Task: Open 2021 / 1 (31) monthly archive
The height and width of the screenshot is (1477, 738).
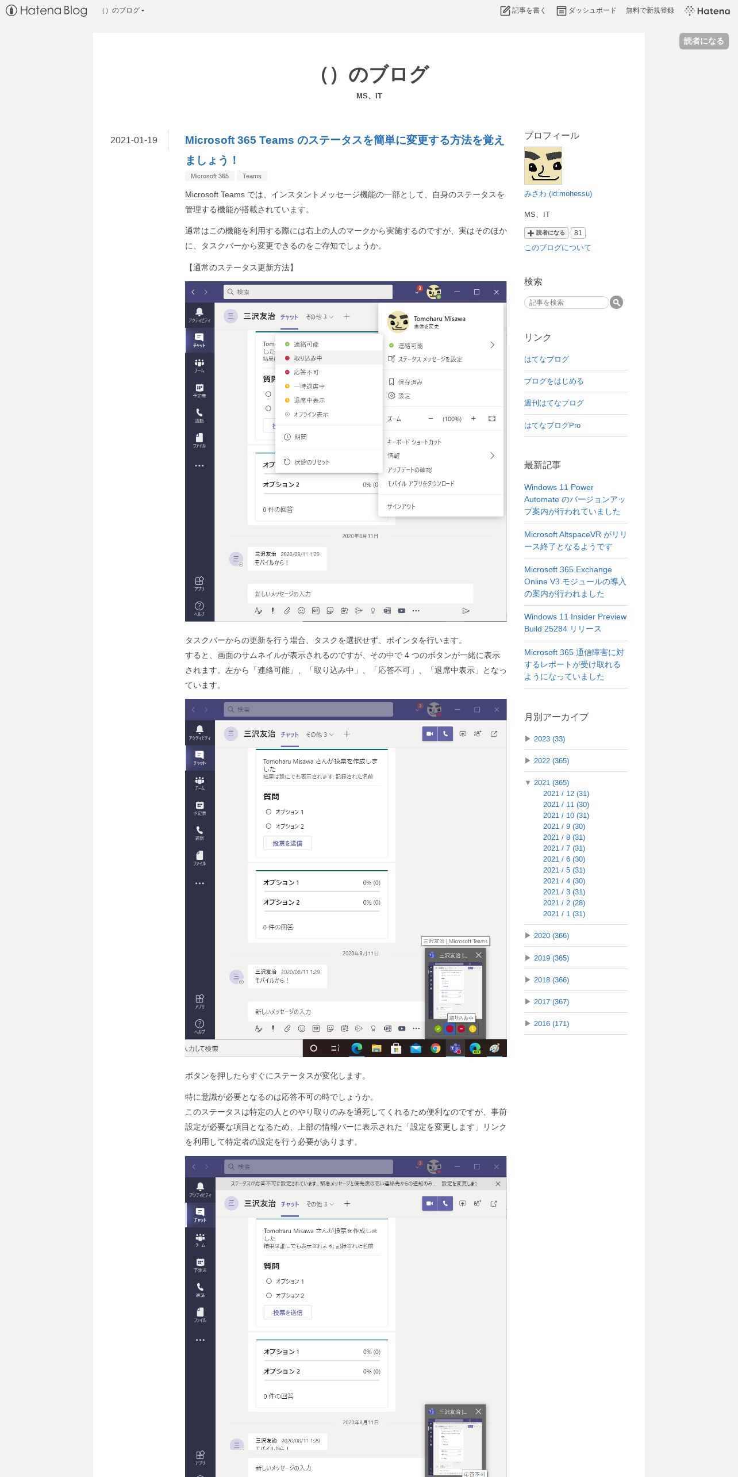Action: (564, 914)
